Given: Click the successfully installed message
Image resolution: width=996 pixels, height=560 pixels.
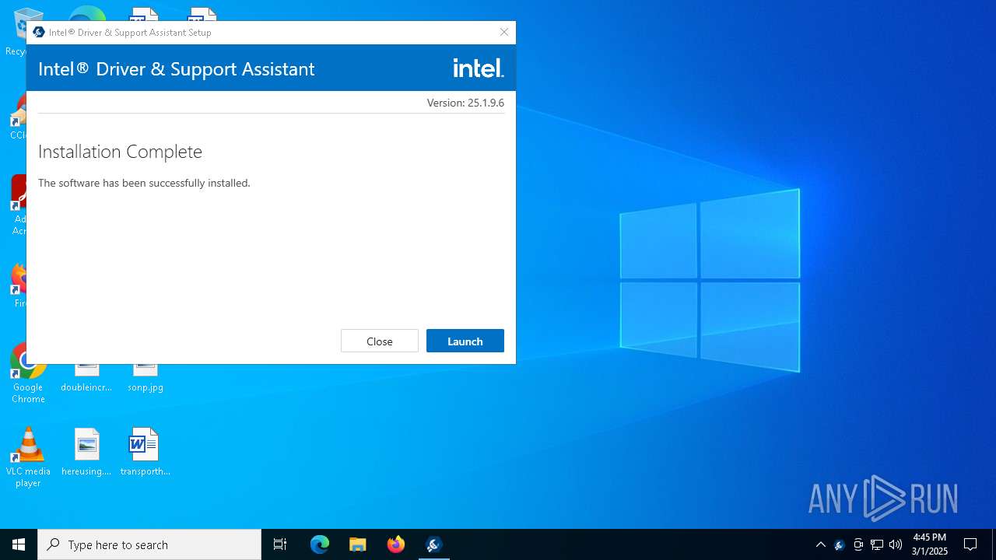Looking at the screenshot, I should pos(144,183).
